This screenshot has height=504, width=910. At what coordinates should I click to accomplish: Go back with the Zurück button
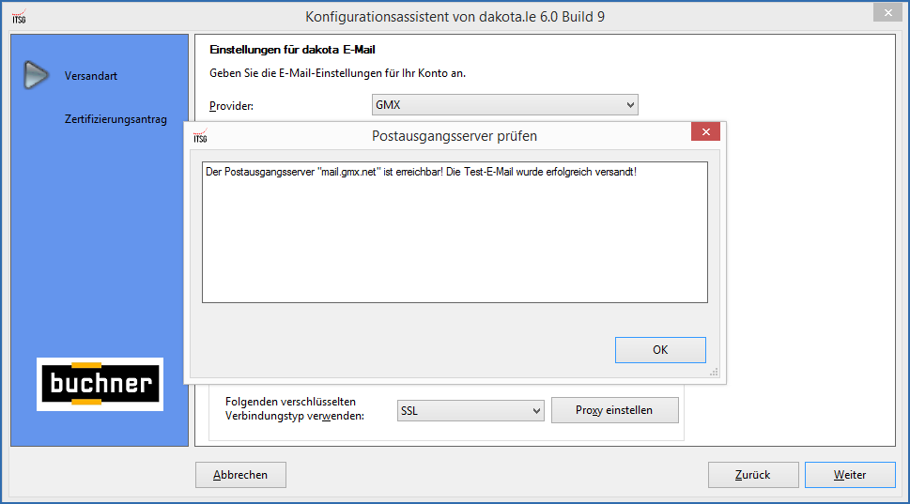pyautogui.click(x=753, y=475)
